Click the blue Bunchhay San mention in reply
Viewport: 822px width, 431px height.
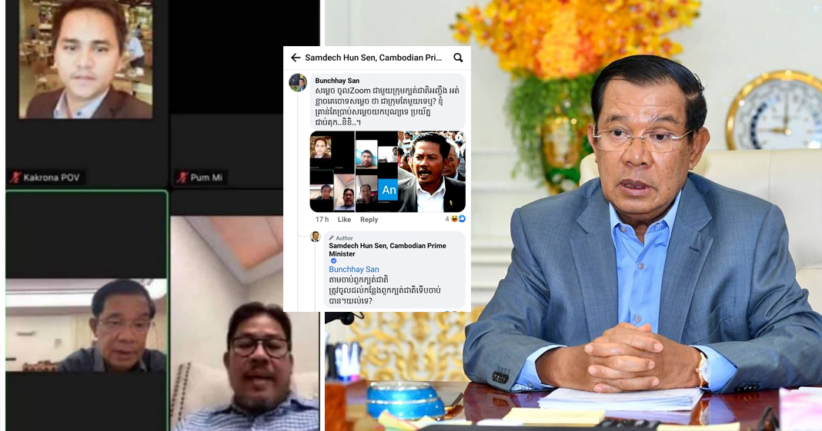(x=353, y=270)
